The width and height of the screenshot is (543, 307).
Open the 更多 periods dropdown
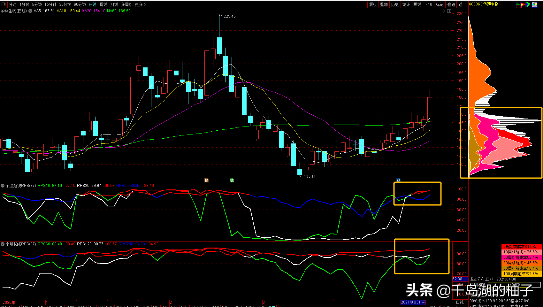pos(140,4)
